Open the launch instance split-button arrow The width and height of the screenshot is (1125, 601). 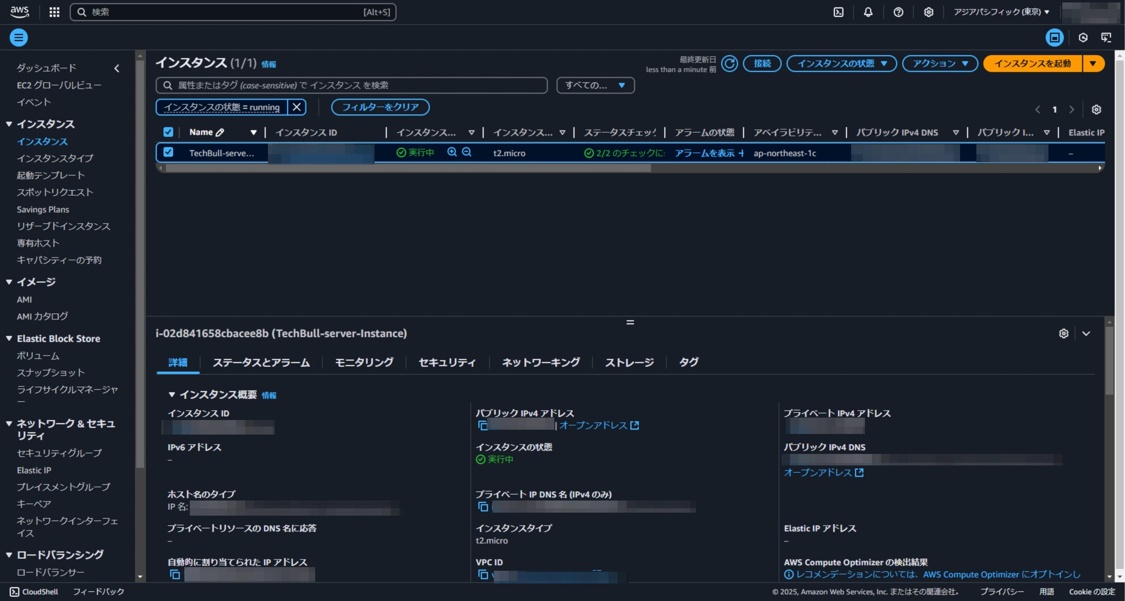tap(1093, 64)
